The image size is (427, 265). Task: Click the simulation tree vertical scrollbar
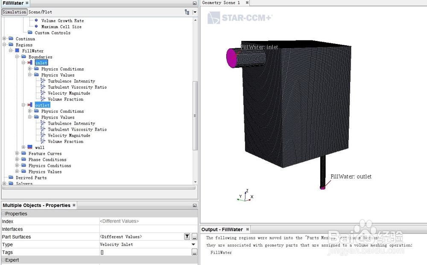tap(195, 116)
